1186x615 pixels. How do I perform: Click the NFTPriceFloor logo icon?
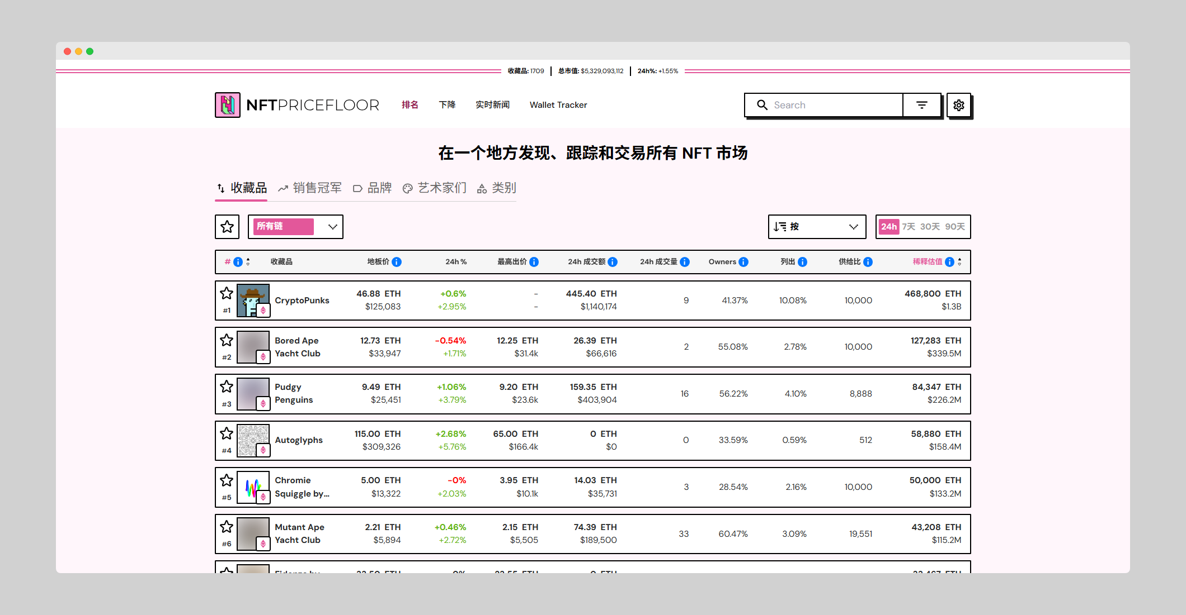[x=228, y=105]
